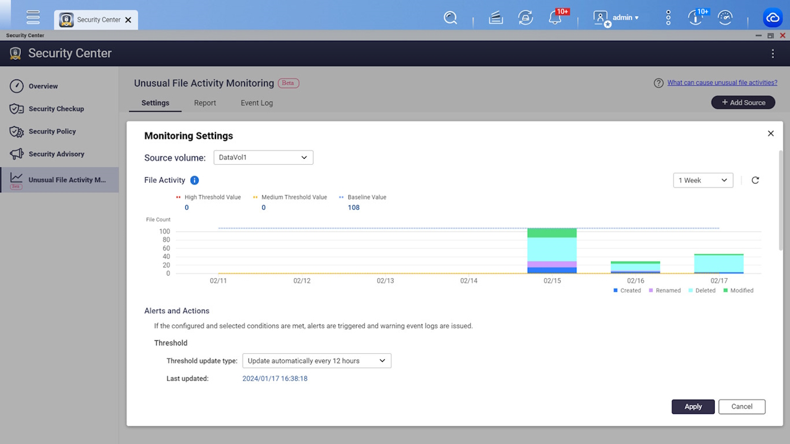Open Security Center three-dot options menu

773,54
